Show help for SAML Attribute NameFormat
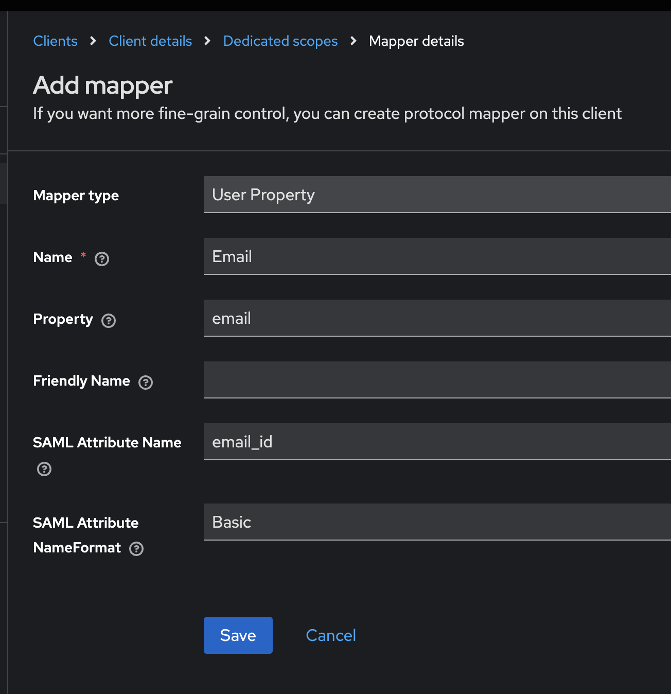This screenshot has width=671, height=694. [136, 549]
